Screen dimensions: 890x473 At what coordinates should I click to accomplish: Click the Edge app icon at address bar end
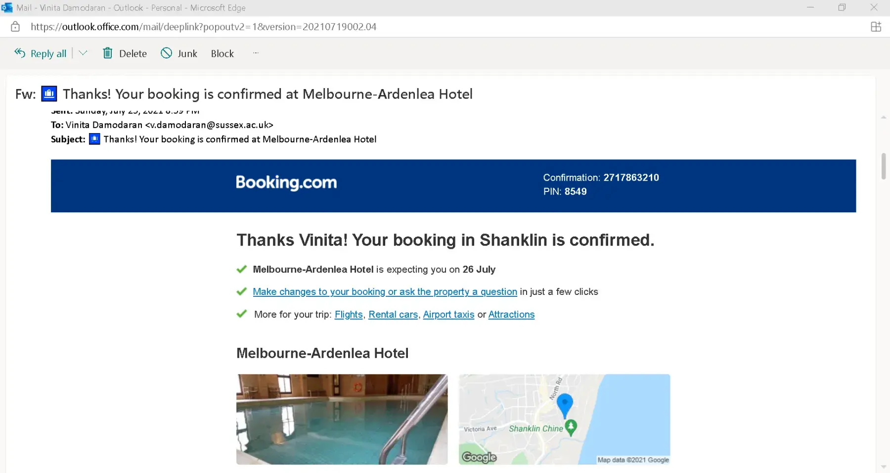[876, 27]
